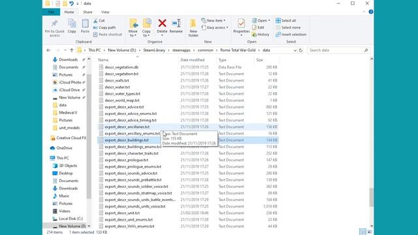Viewport: 418px width, 235px height.
Task: Navigate to SteamLibrary in address bar
Action: [154, 50]
